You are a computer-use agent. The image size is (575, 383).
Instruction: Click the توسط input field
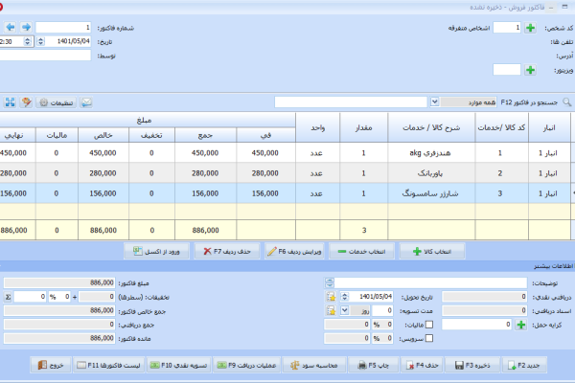[45, 56]
